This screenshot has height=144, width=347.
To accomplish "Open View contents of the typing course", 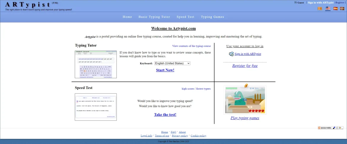I will point(191,46).
